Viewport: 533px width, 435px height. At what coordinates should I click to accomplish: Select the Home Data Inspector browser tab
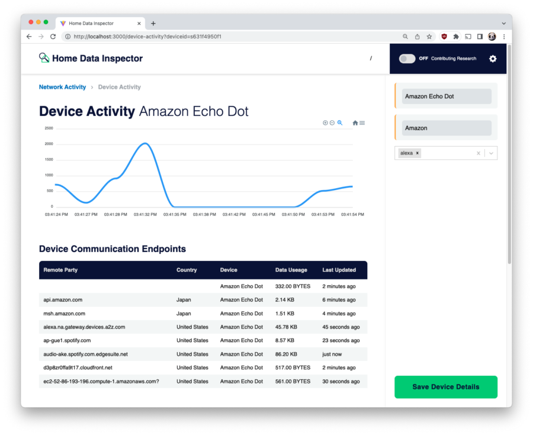(98, 23)
